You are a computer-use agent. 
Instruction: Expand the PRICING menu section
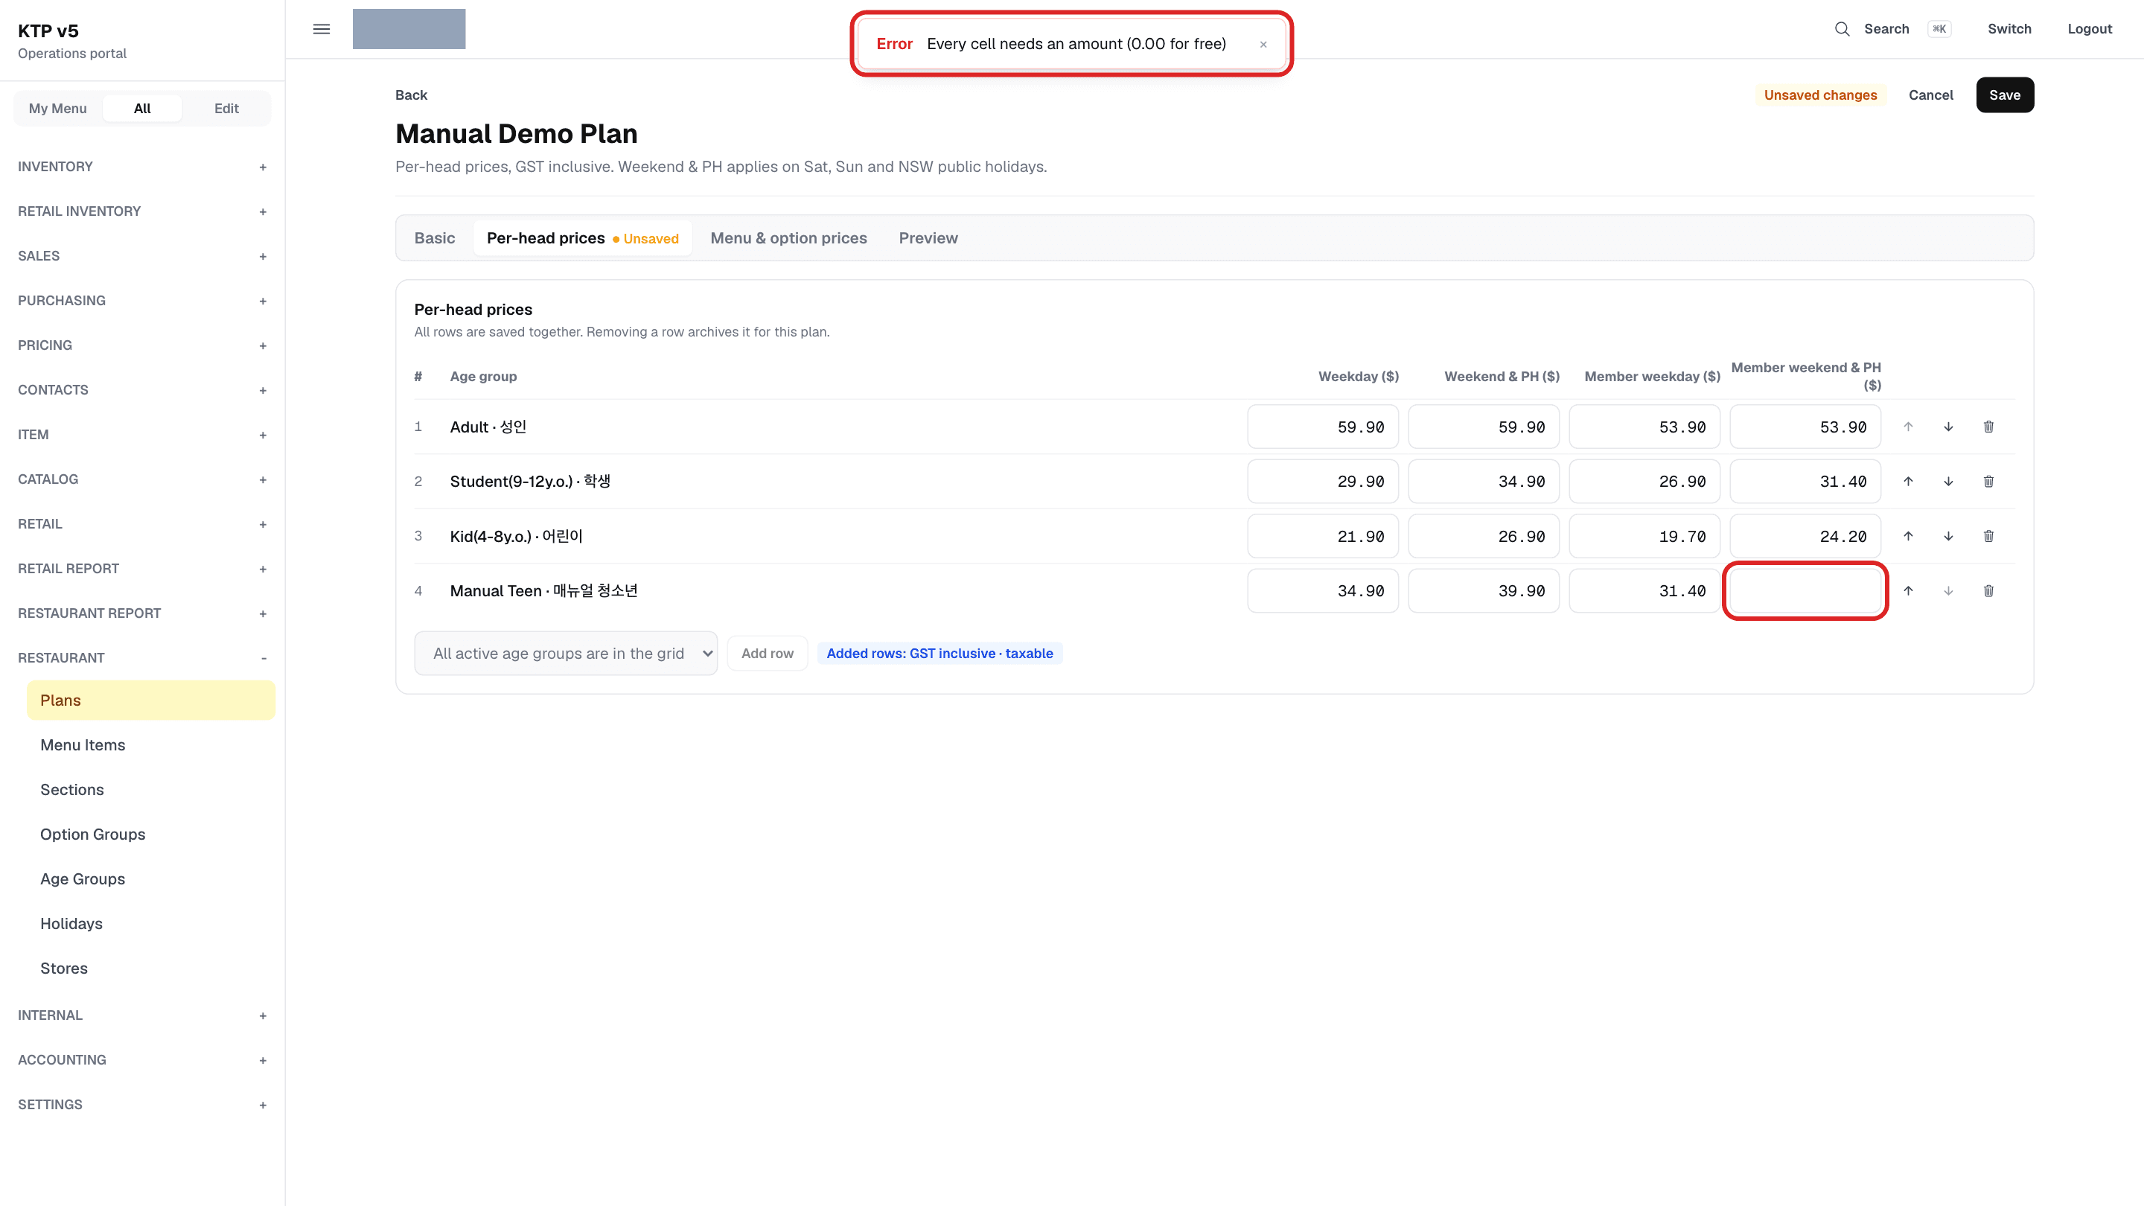(142, 345)
